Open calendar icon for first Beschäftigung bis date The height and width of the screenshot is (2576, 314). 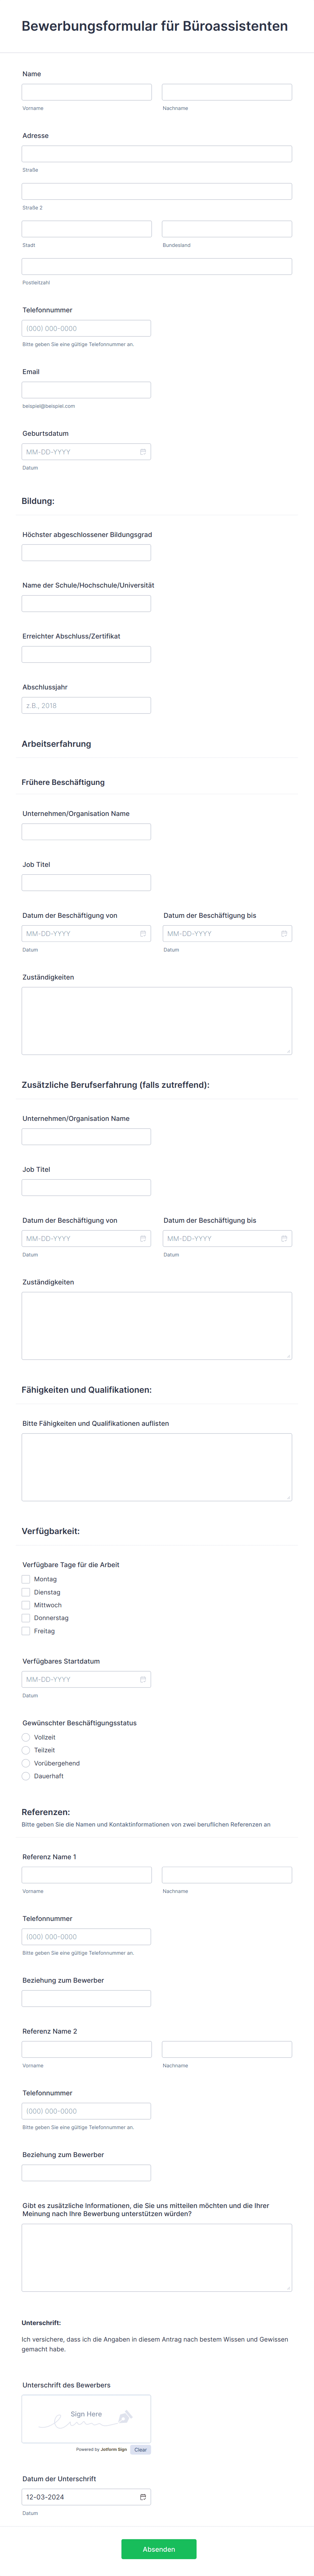284,933
